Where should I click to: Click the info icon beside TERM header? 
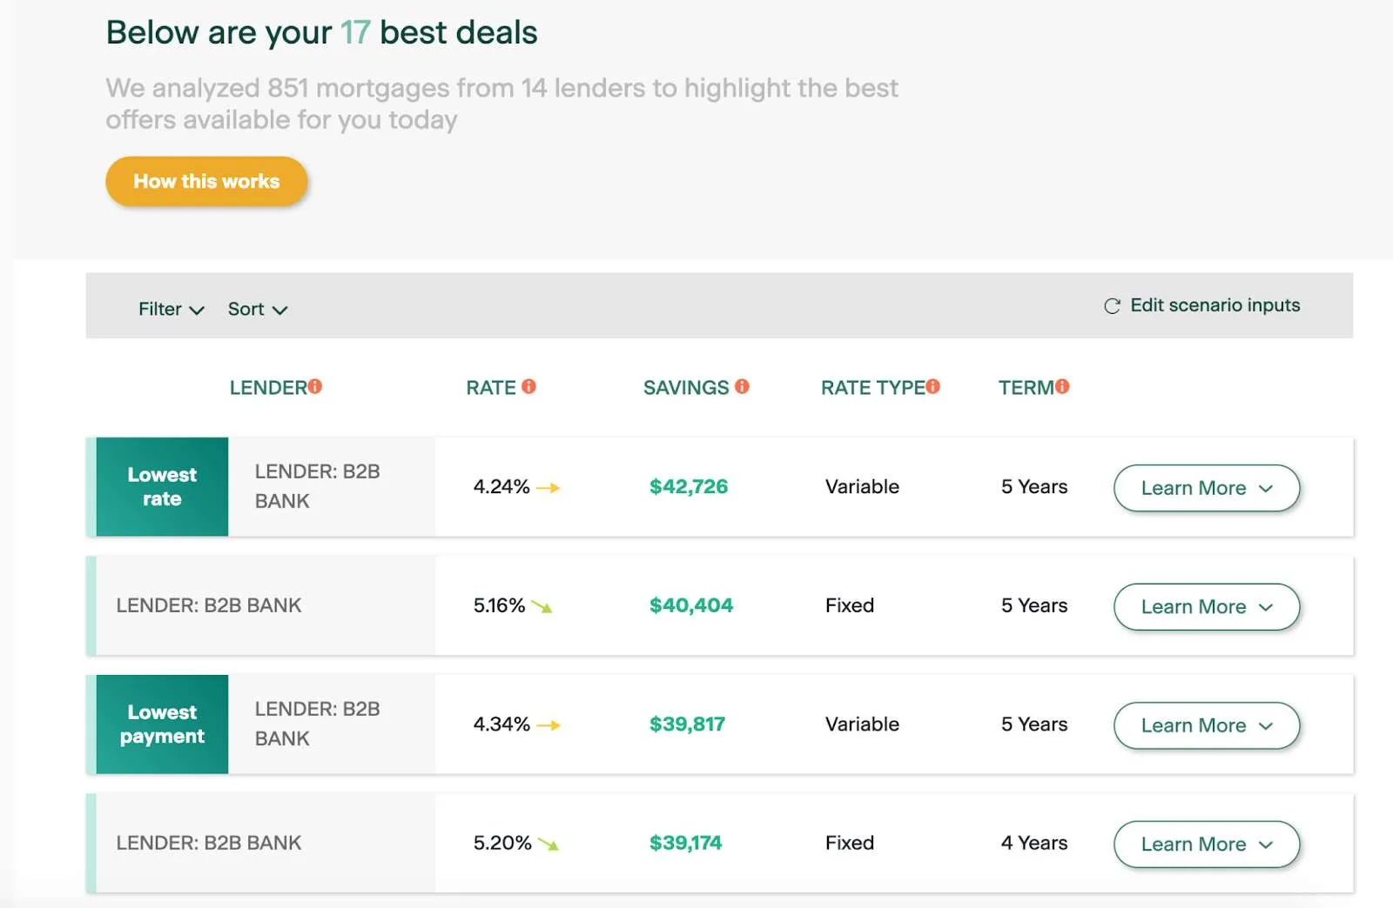1062,386
